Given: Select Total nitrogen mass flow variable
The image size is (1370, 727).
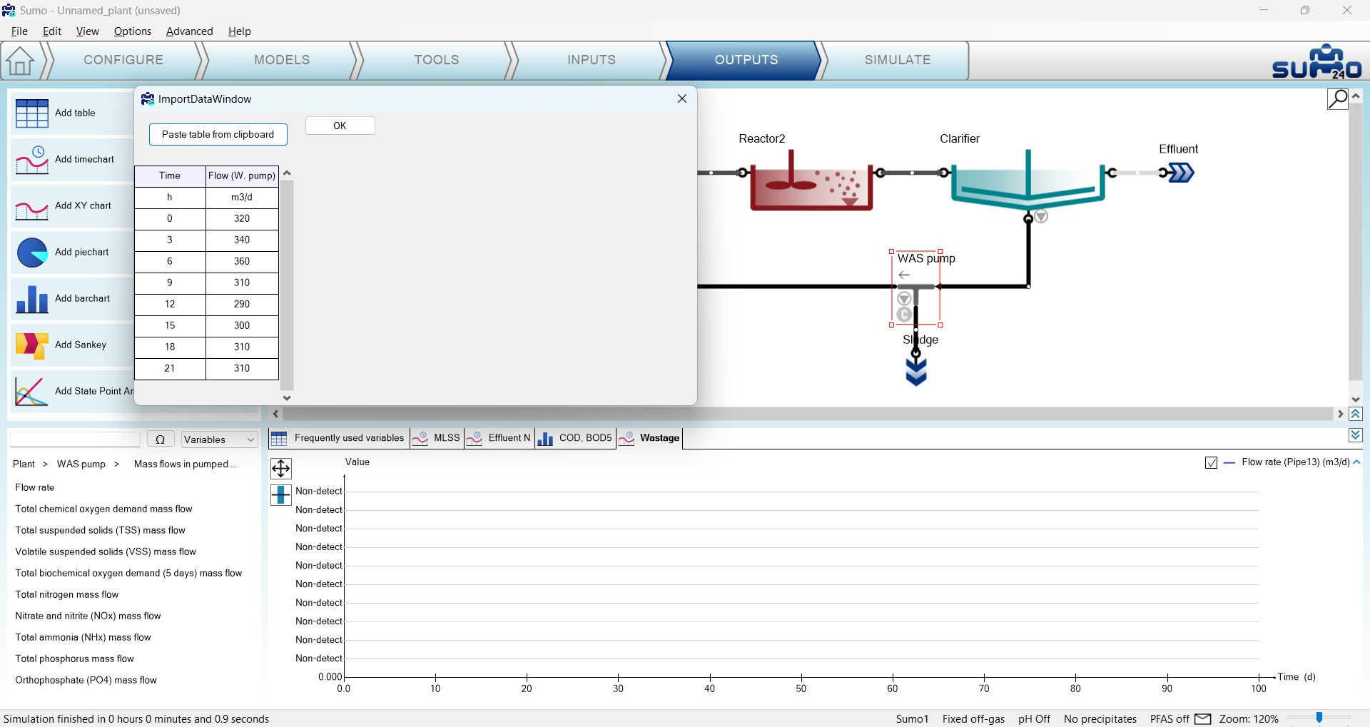Looking at the screenshot, I should (x=67, y=594).
